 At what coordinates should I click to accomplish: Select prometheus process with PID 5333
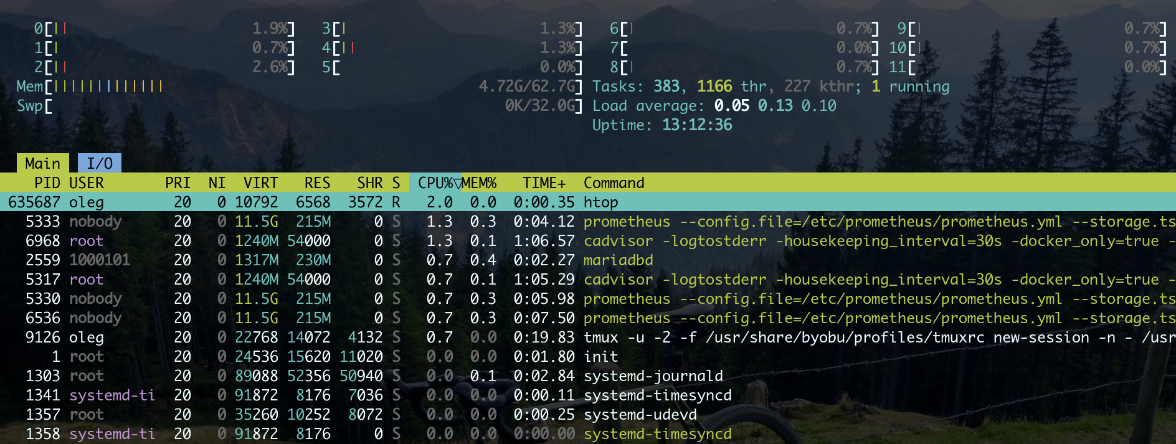[626, 222]
